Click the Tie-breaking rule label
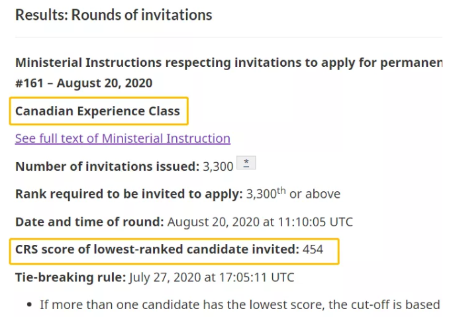Image resolution: width=449 pixels, height=317 pixels. coord(70,277)
